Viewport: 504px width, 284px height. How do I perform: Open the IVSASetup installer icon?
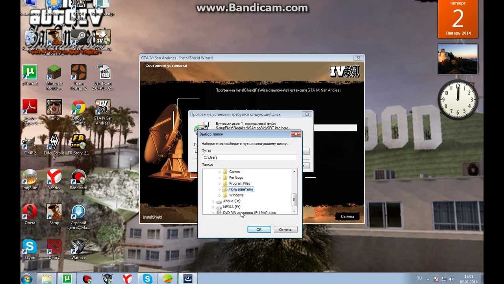point(103,40)
